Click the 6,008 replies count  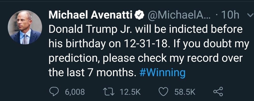click(75, 92)
